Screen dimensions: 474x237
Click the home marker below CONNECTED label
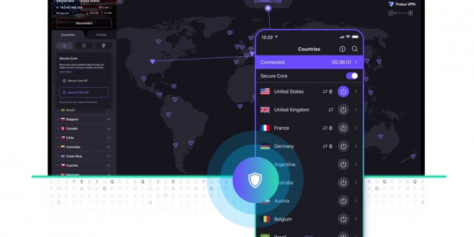tap(268, 8)
